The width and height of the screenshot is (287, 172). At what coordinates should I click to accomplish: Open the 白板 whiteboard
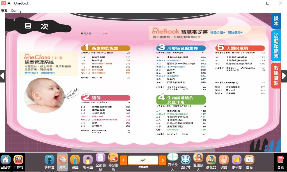click(x=249, y=162)
